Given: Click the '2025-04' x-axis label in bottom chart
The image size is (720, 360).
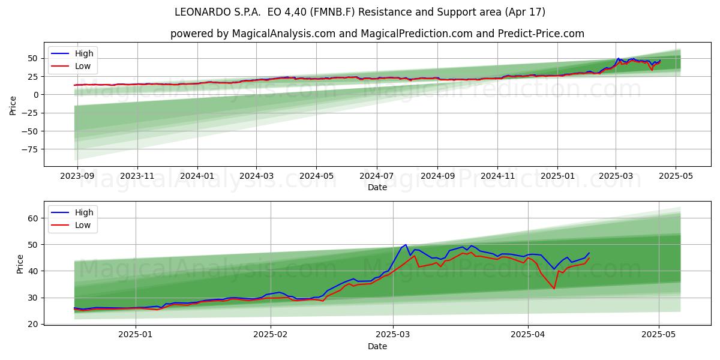Looking at the screenshot, I should (x=528, y=335).
